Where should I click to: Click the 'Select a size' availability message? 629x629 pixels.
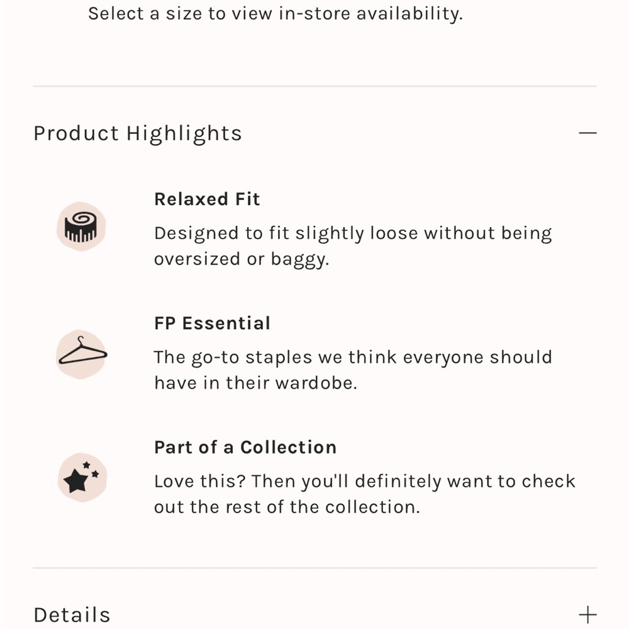click(x=275, y=14)
